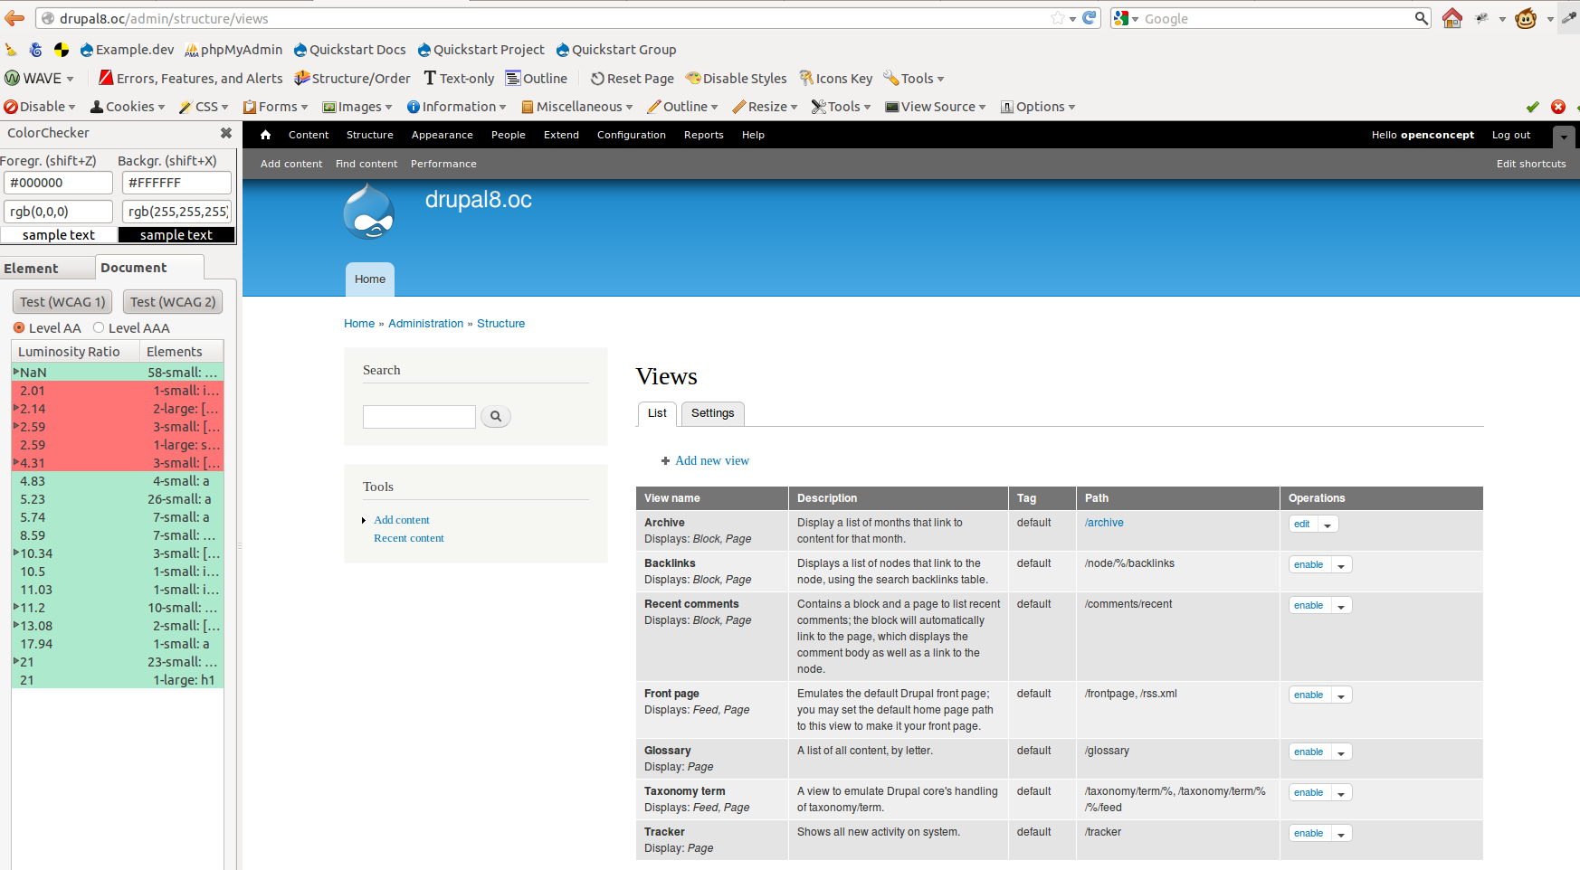
Task: Click the Drupal drop logo
Action: pos(369,213)
